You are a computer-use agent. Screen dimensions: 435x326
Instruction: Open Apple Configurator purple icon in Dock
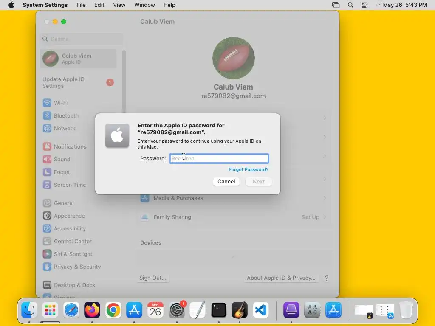point(291,310)
